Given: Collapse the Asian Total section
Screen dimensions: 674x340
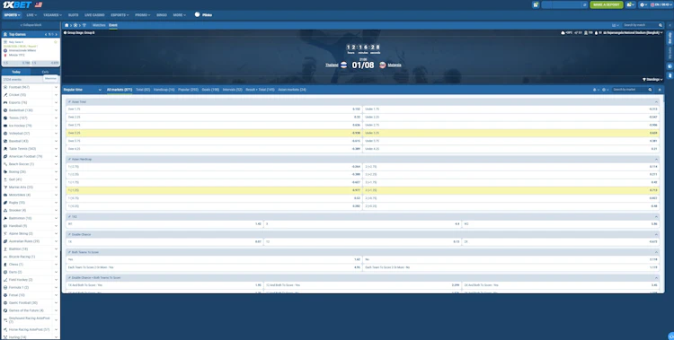Looking at the screenshot, I should click(x=656, y=101).
